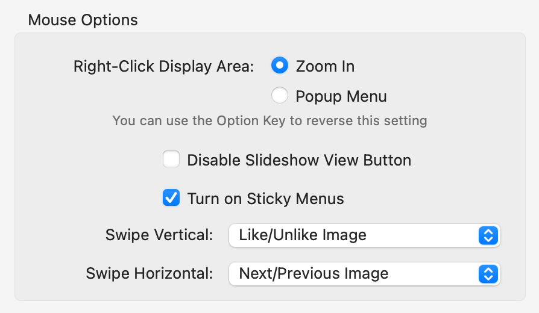The width and height of the screenshot is (539, 313).
Task: Open the Swipe Horizontal dropdown
Action: (364, 274)
